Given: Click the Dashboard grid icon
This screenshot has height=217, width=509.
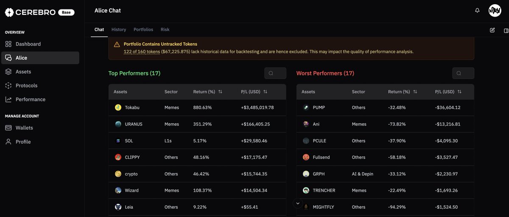Looking at the screenshot, I should 8,44.
